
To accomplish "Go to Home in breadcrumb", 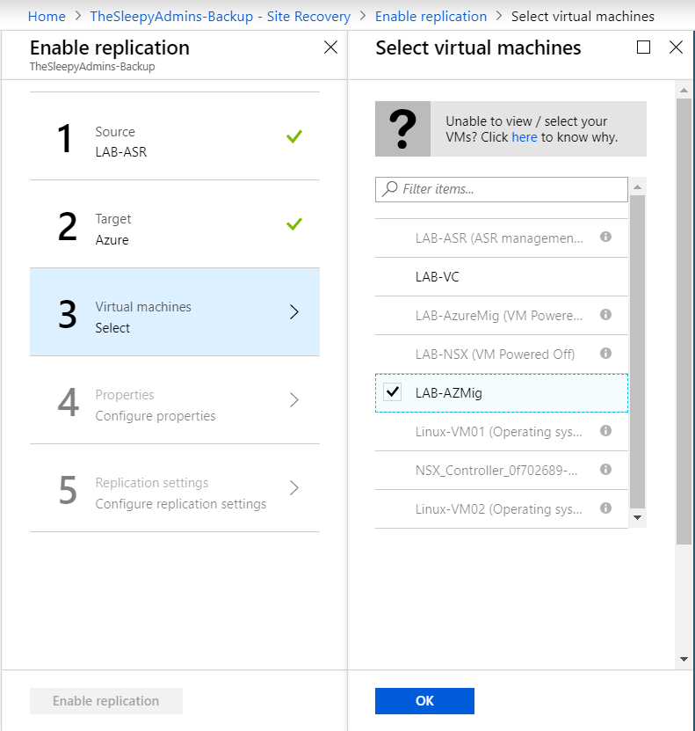I will click(x=47, y=16).
